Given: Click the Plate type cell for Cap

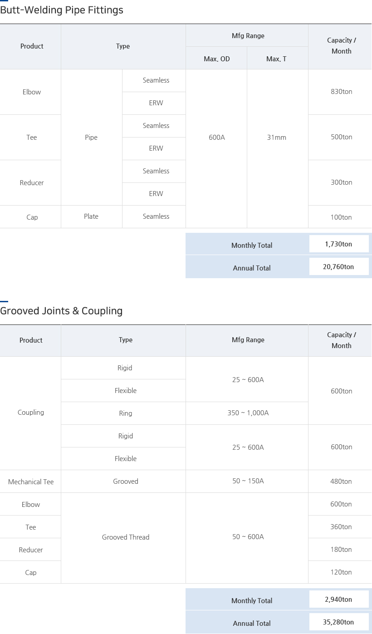Looking at the screenshot, I should click(91, 216).
